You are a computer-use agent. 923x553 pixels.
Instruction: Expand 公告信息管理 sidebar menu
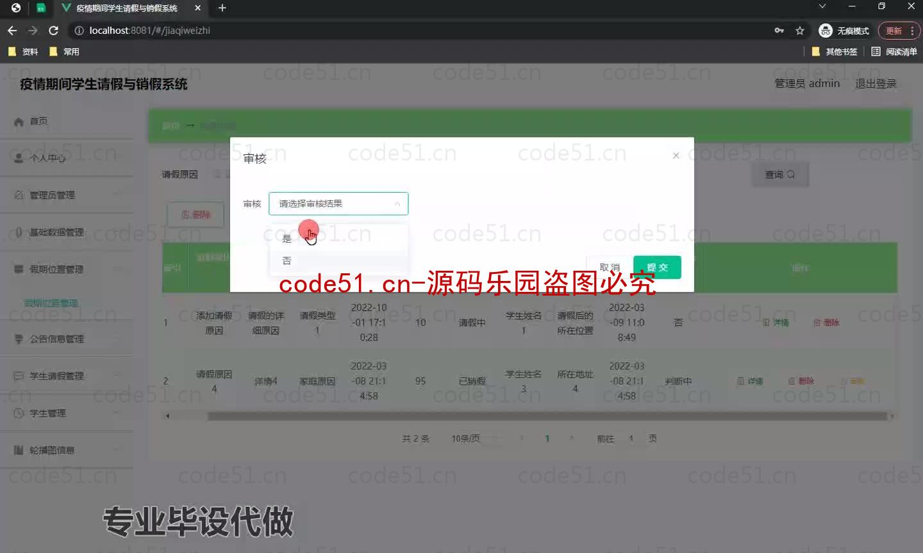pos(67,339)
